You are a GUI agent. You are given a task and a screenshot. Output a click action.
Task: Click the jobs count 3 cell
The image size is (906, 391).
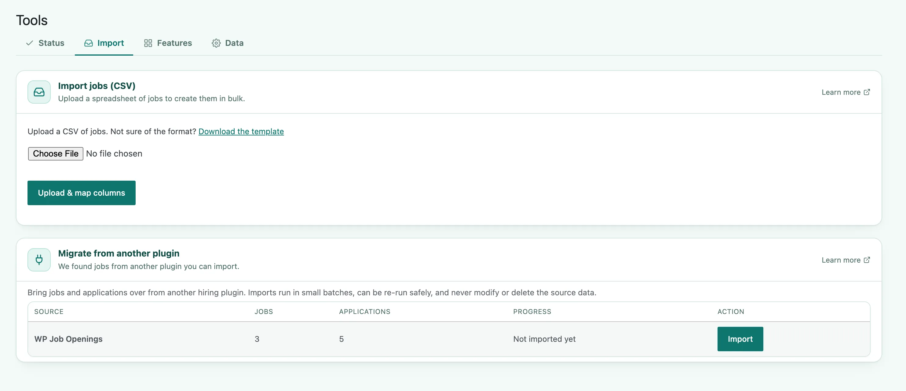point(257,339)
